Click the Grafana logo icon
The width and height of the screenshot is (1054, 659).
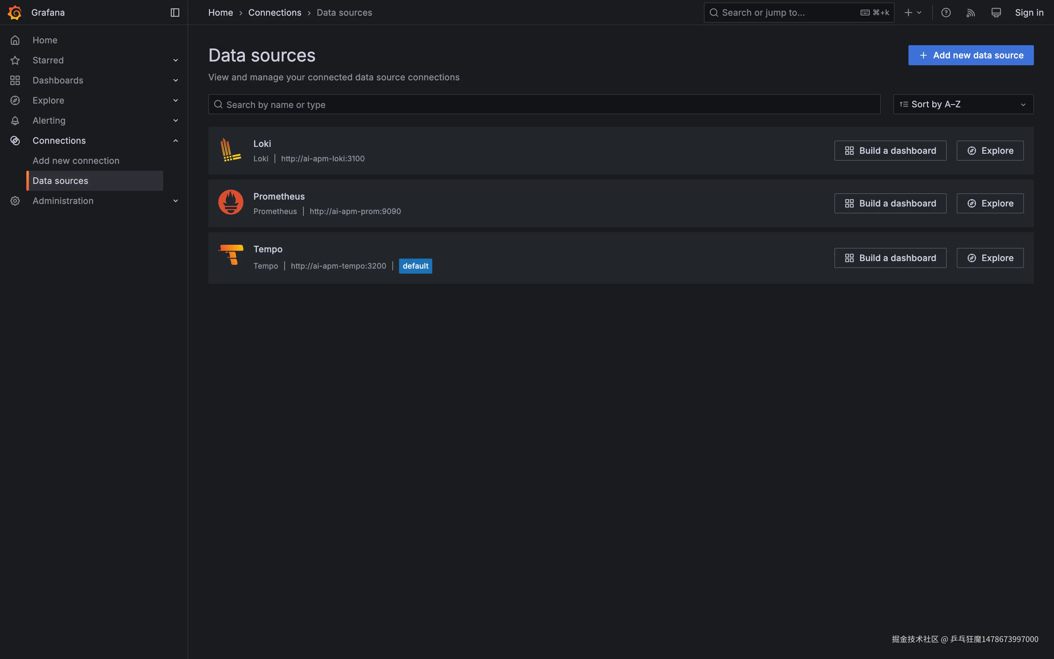[15, 13]
